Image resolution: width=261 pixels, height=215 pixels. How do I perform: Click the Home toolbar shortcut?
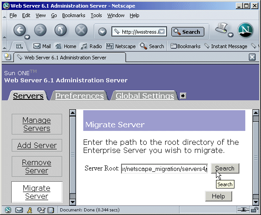66,46
